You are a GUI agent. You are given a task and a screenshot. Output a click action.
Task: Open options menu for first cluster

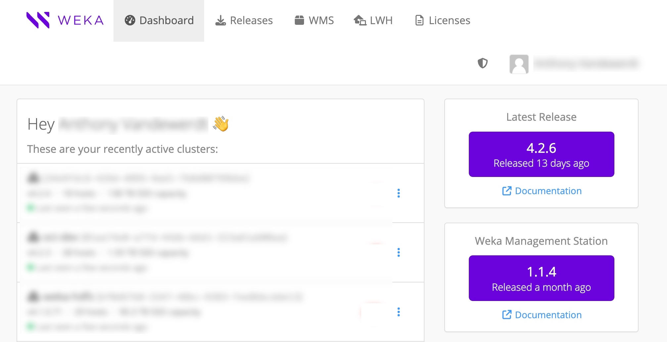399,193
